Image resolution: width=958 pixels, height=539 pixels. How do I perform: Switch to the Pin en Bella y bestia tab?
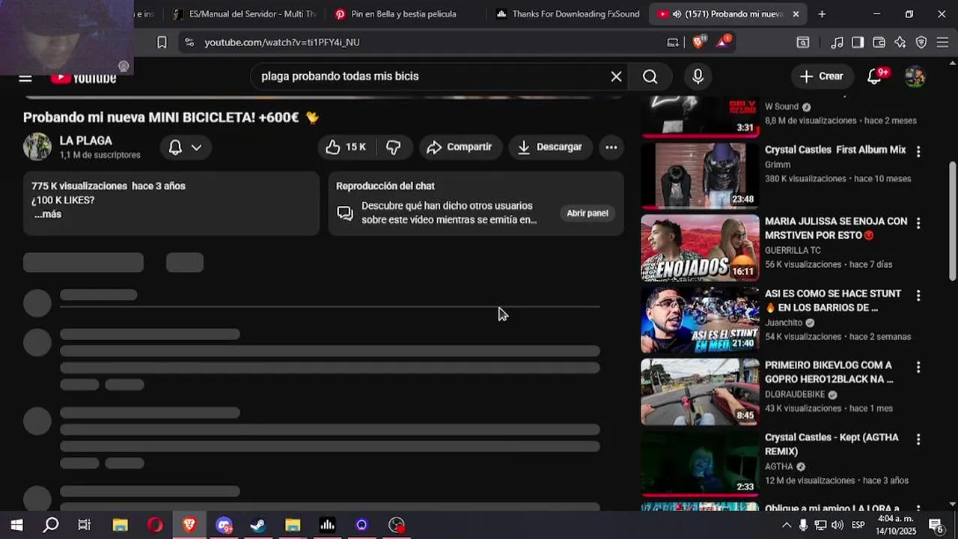click(x=404, y=14)
